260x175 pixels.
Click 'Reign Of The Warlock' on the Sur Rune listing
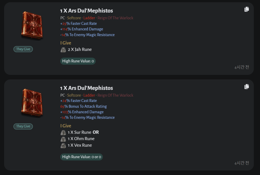click(x=115, y=95)
